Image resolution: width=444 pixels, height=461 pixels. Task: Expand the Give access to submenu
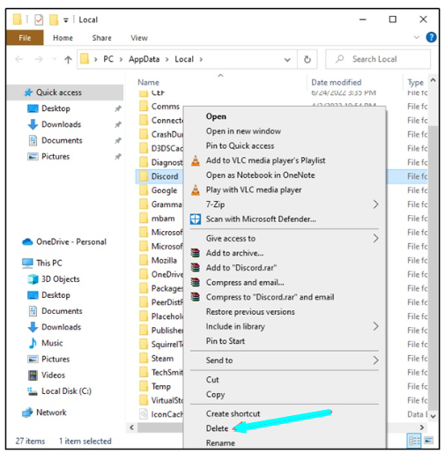[375, 239]
